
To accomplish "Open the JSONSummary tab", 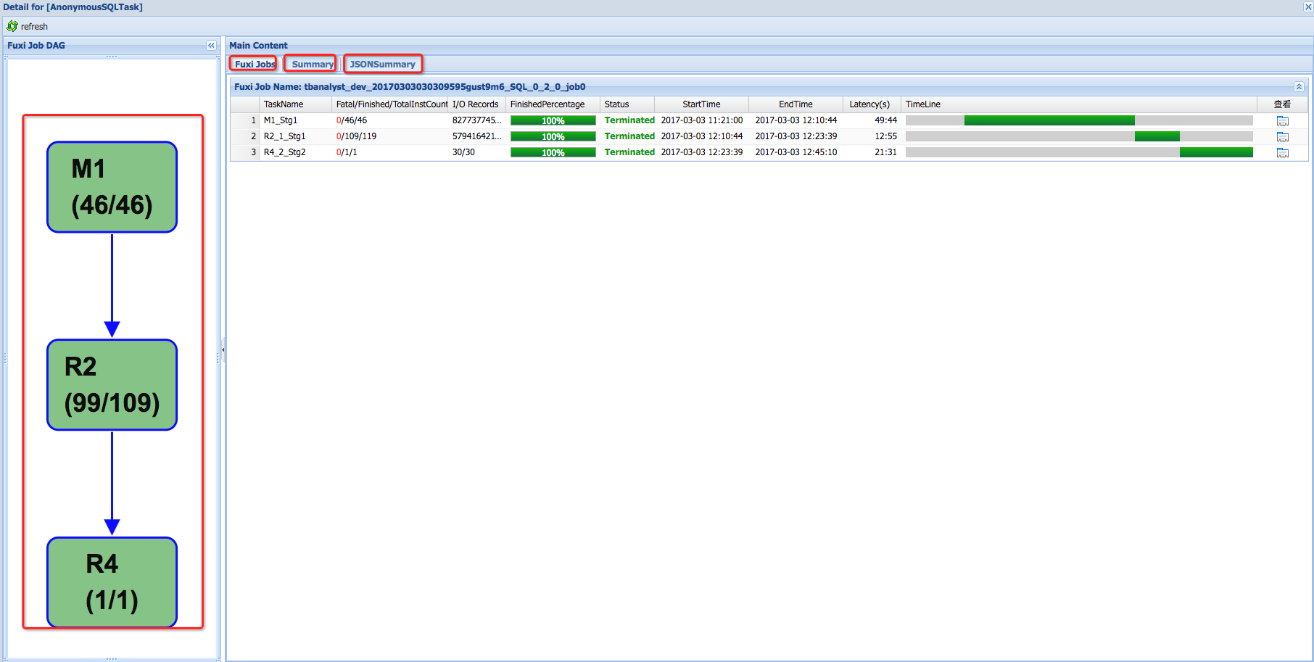I will point(383,64).
